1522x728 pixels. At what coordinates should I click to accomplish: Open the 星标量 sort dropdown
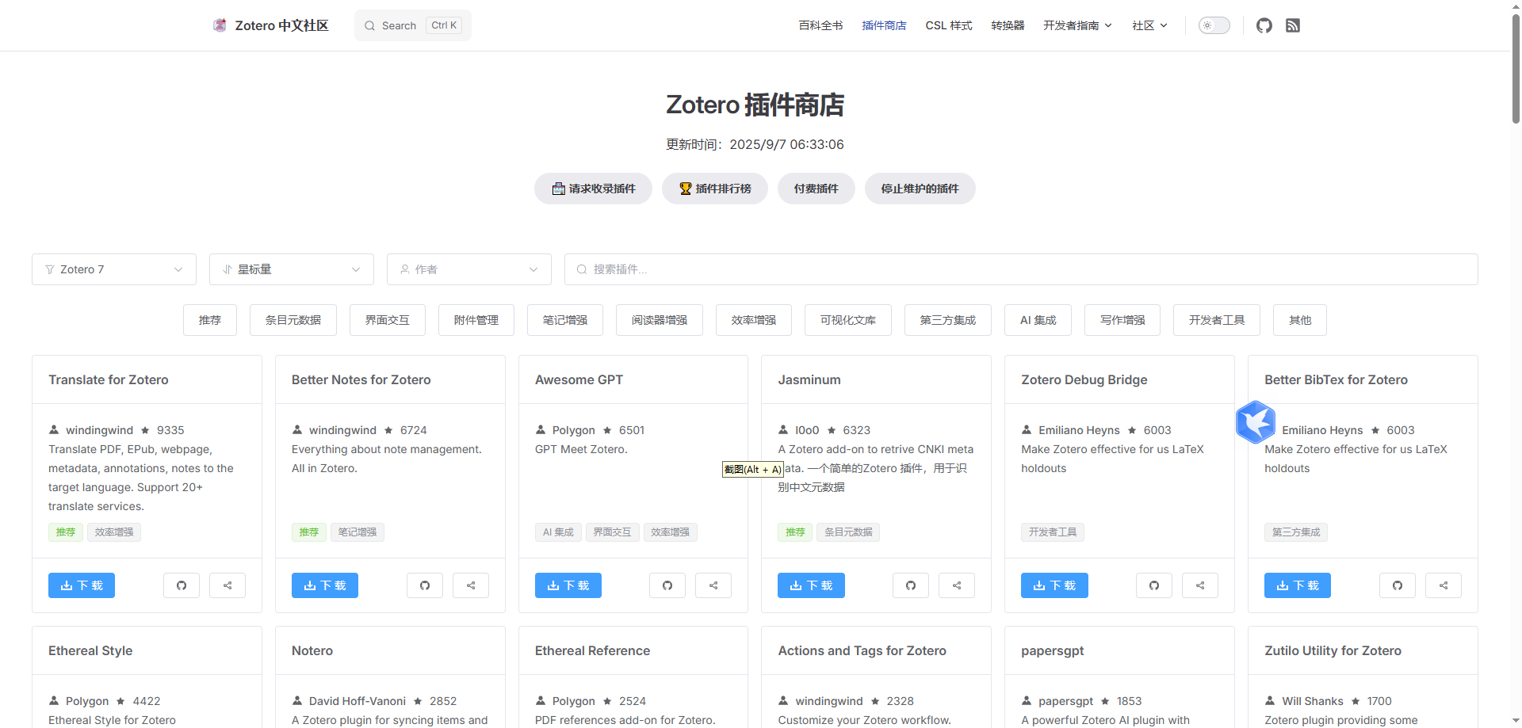(x=292, y=269)
